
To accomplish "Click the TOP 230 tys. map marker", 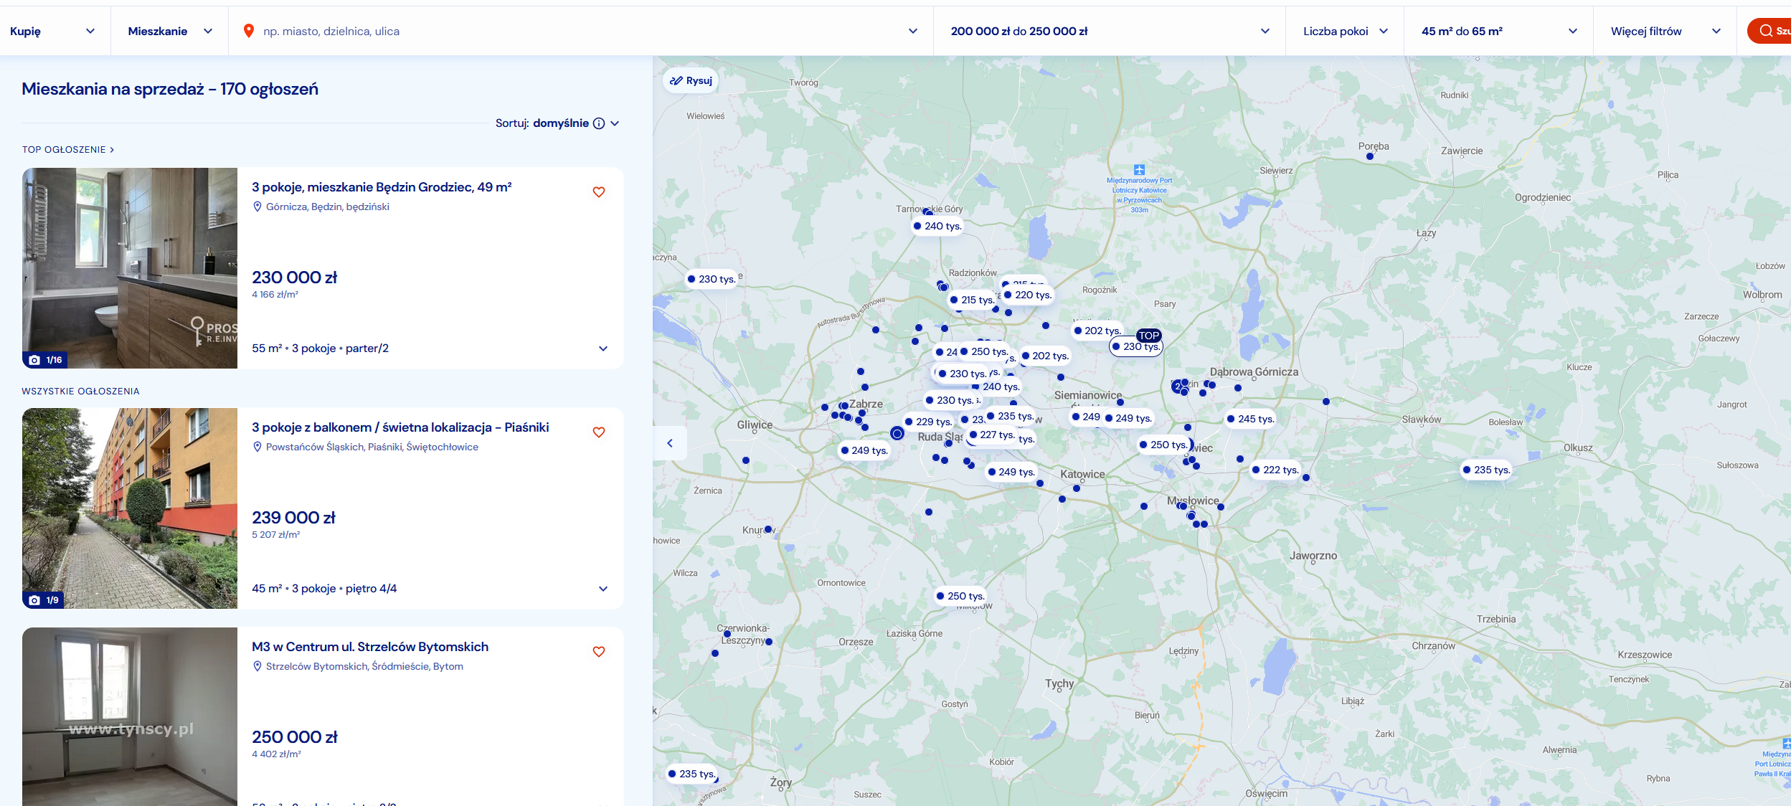I will [x=1136, y=346].
